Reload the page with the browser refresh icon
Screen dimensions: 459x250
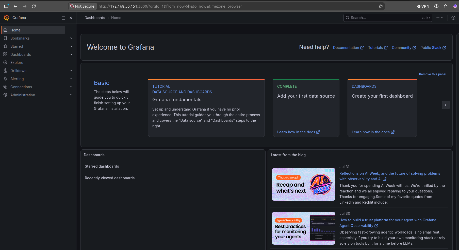[x=34, y=6]
